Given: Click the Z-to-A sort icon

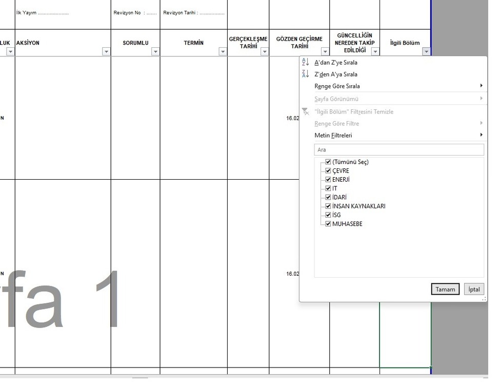Looking at the screenshot, I should point(306,74).
